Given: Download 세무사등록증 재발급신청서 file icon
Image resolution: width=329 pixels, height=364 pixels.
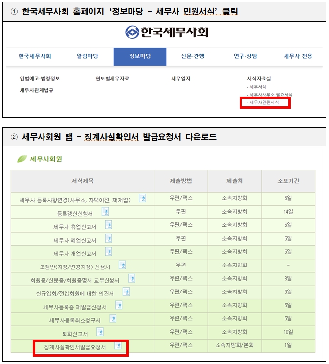Looking at the screenshot, I should pyautogui.click(x=119, y=305).
